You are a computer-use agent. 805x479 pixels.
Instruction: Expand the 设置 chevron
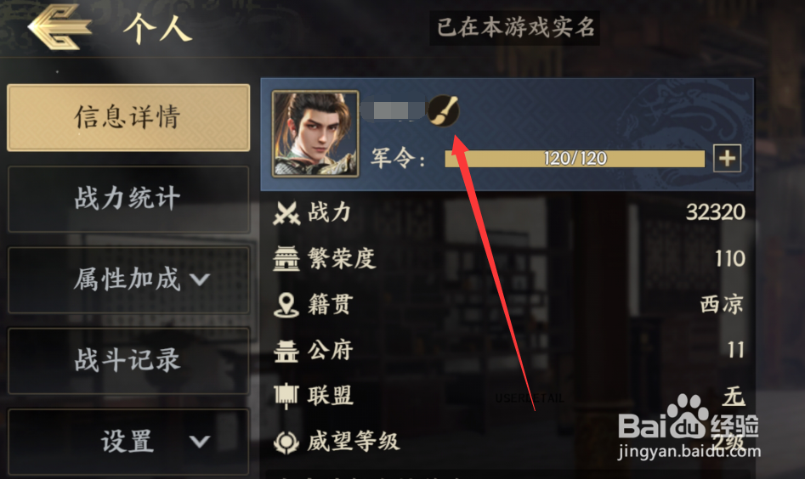coord(199,442)
